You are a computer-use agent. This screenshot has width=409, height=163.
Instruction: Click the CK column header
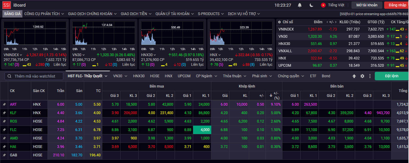12,91
